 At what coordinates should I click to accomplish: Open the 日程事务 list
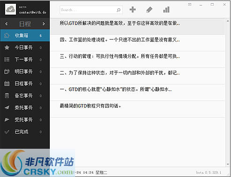[x=25, y=83]
